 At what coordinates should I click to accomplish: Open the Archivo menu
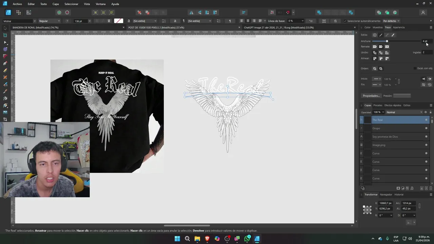click(17, 4)
